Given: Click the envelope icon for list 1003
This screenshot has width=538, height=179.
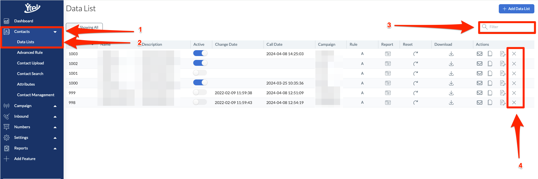Looking at the screenshot, I should tap(479, 54).
